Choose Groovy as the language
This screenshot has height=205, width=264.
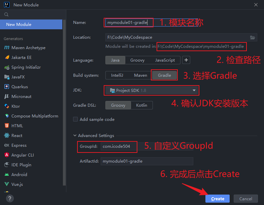[137, 60]
